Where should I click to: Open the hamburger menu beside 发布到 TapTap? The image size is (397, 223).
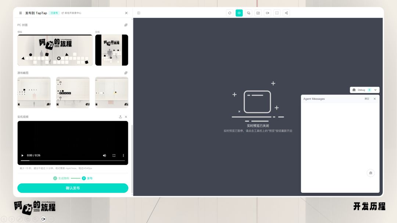[21, 13]
